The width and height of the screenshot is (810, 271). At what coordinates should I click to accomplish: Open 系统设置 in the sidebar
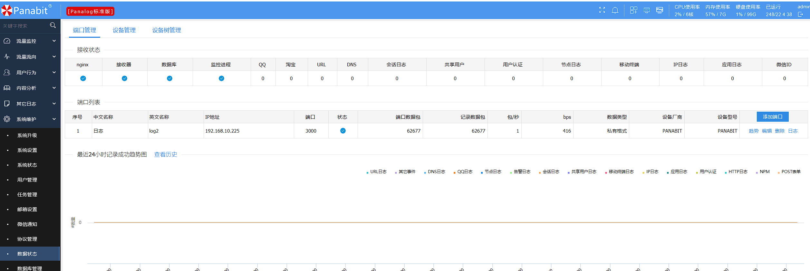pos(27,150)
